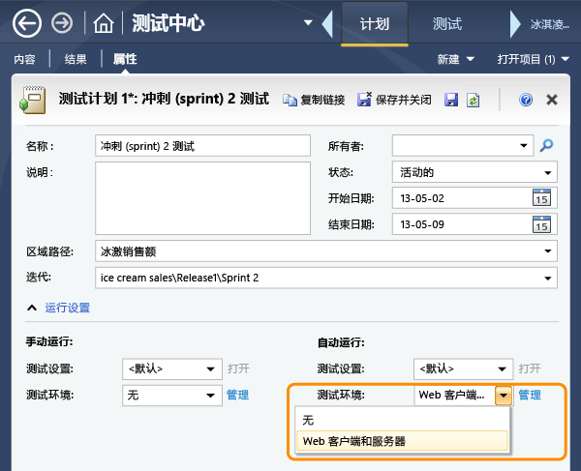This screenshot has height=471, width=581.
Task: Expand the 区域路径 dropdown
Action: point(548,251)
